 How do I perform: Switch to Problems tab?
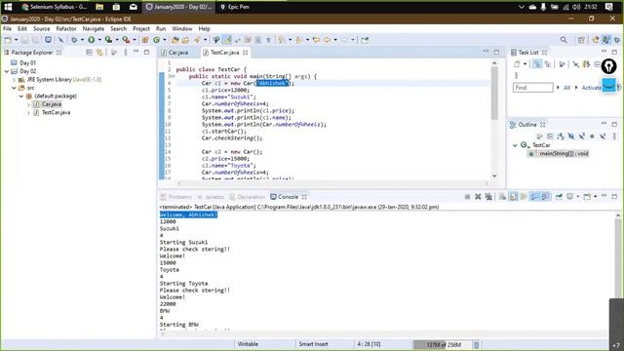coord(176,197)
